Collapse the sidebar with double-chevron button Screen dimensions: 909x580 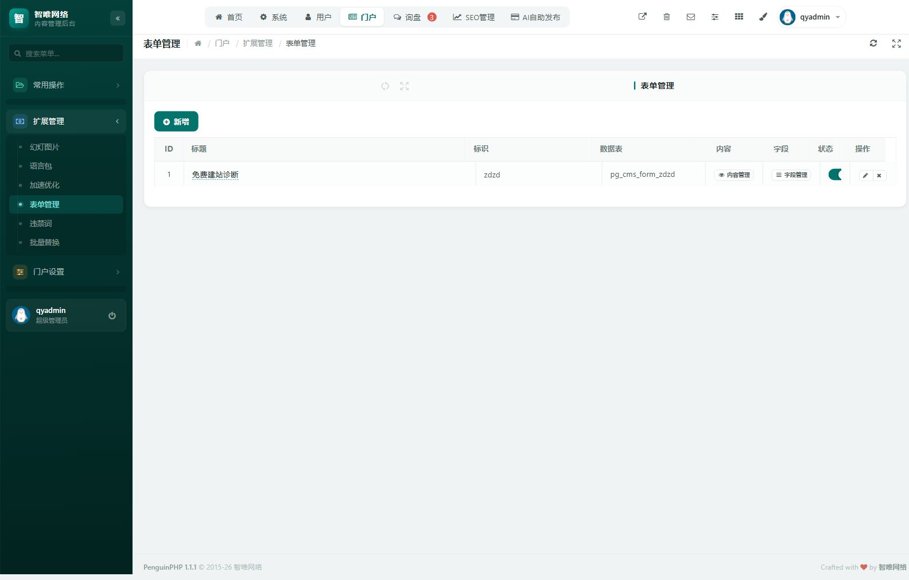pyautogui.click(x=118, y=18)
